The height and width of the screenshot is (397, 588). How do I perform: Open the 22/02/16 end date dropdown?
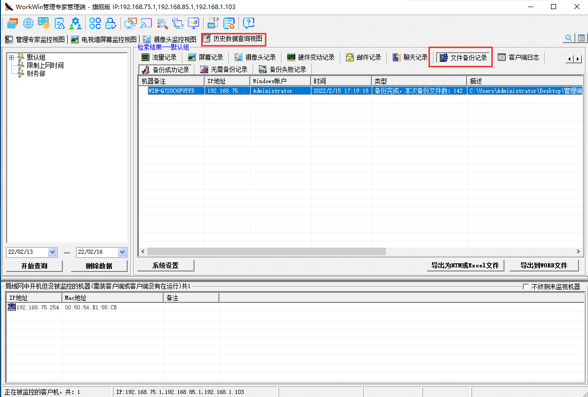pos(122,252)
